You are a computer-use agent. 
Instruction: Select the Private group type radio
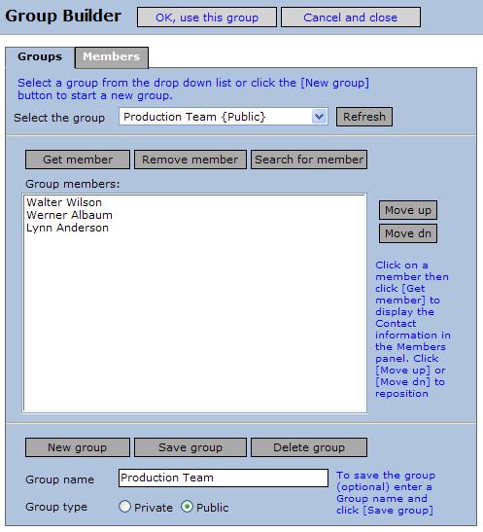(124, 507)
